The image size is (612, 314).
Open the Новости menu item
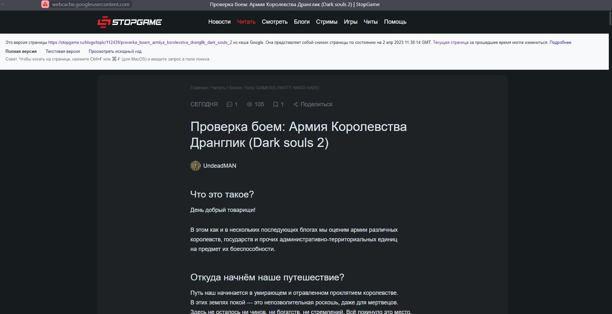click(x=219, y=22)
